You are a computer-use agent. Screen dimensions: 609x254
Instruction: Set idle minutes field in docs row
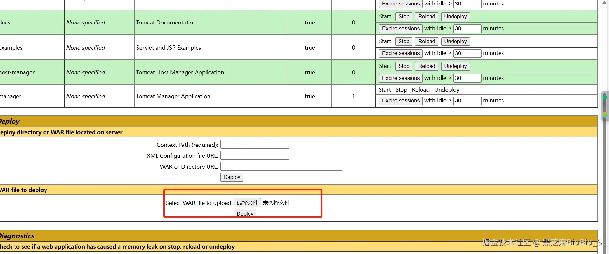pos(467,29)
